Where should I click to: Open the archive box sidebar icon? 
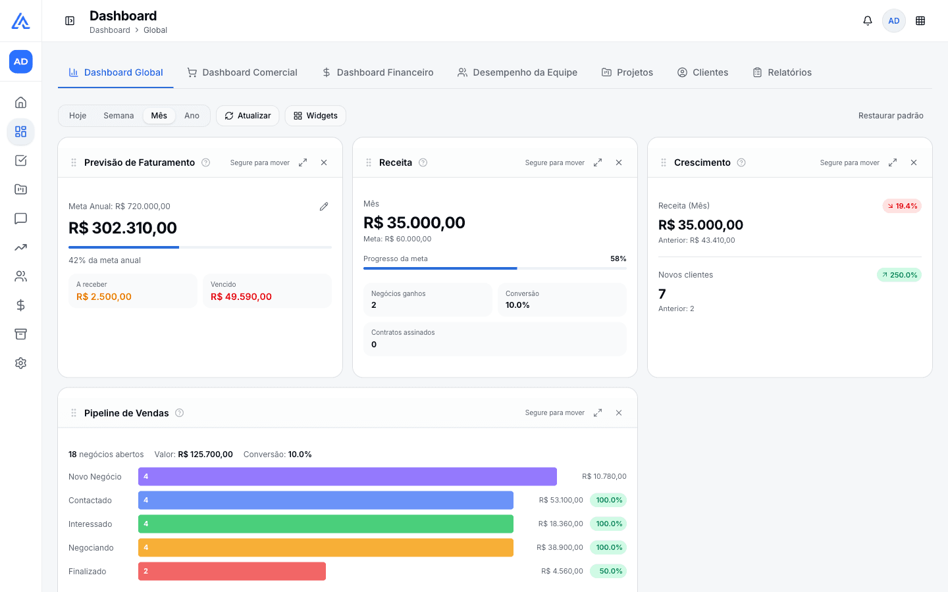click(x=21, y=334)
